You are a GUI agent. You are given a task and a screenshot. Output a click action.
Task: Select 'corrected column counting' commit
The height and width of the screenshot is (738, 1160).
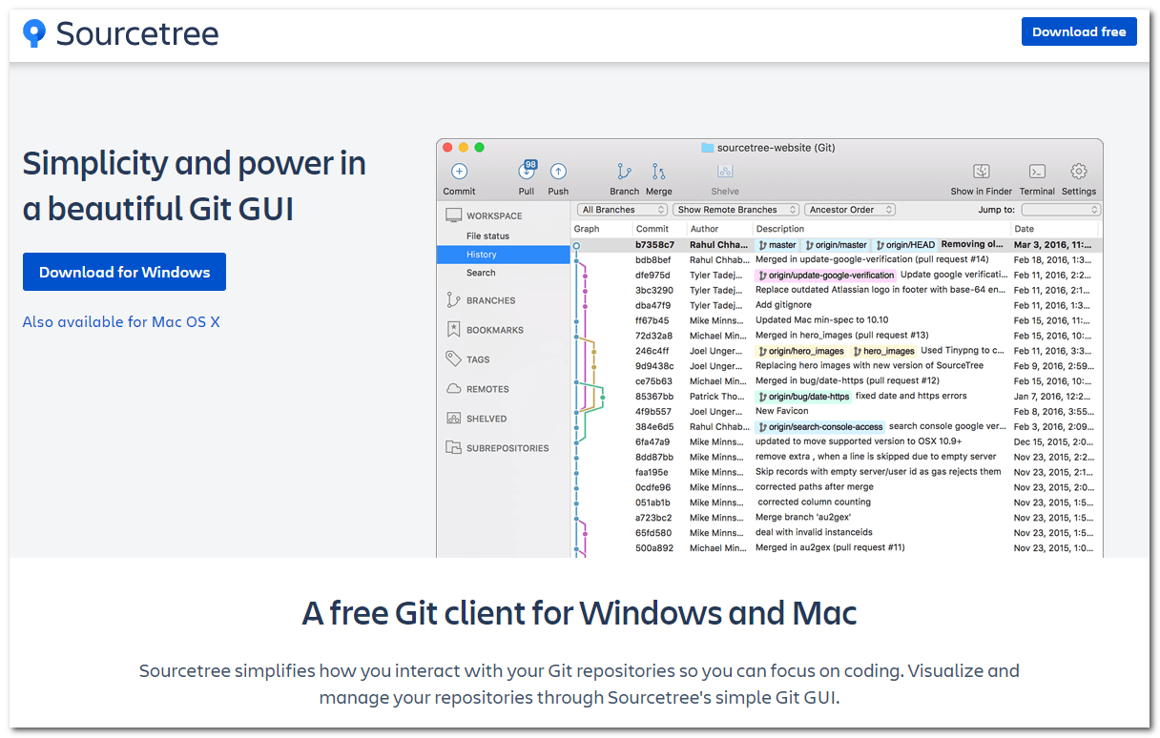[837, 502]
